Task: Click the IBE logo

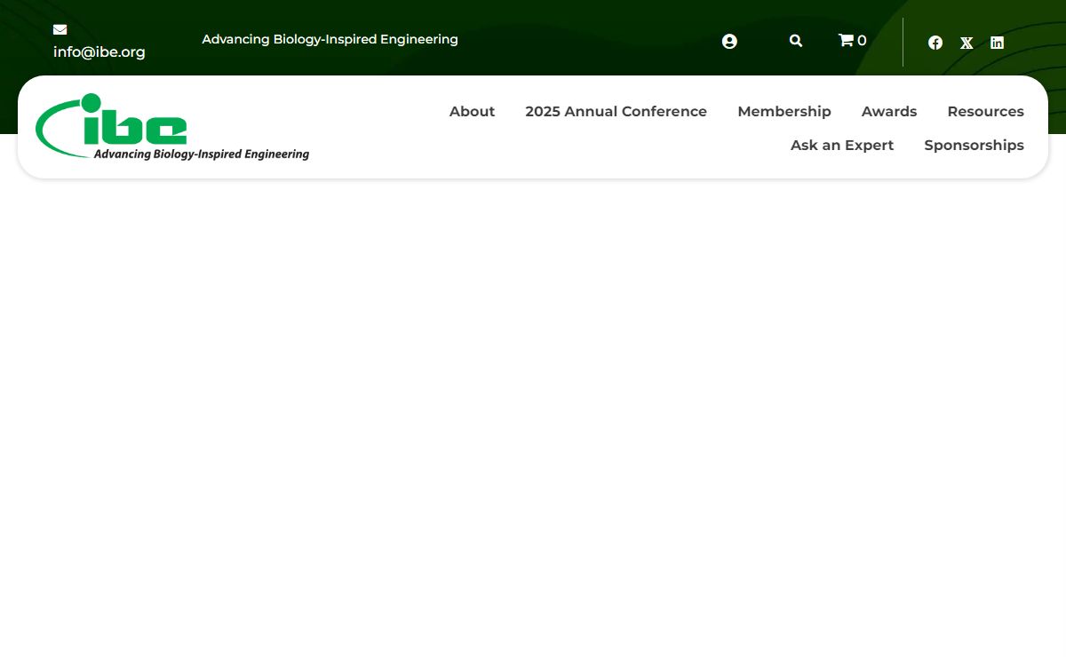Action: pyautogui.click(x=172, y=127)
